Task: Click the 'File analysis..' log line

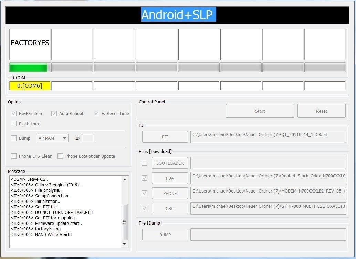Action: point(36,190)
